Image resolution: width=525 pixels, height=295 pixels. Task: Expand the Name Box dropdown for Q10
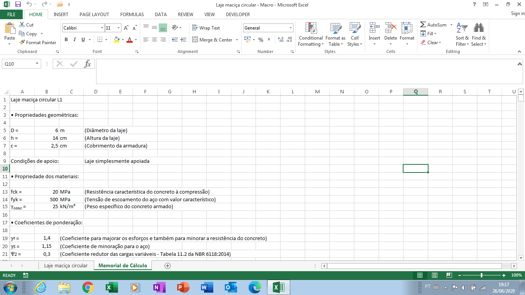pos(37,64)
